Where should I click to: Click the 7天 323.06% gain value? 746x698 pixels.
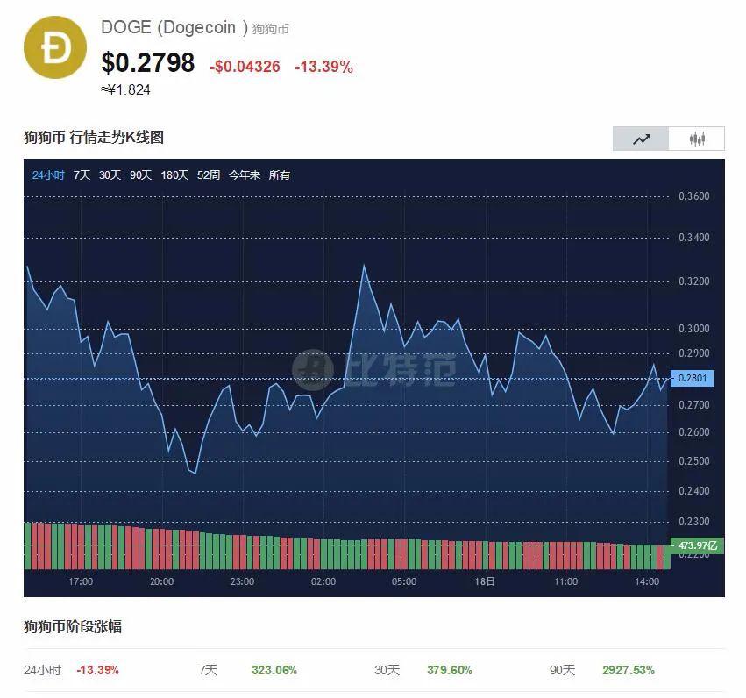coord(274,670)
